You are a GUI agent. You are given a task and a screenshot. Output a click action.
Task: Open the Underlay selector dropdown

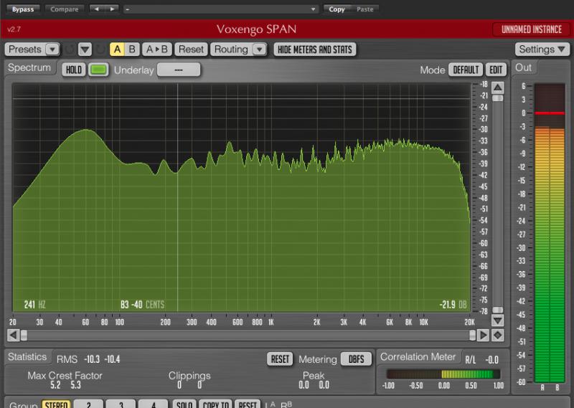(x=179, y=70)
